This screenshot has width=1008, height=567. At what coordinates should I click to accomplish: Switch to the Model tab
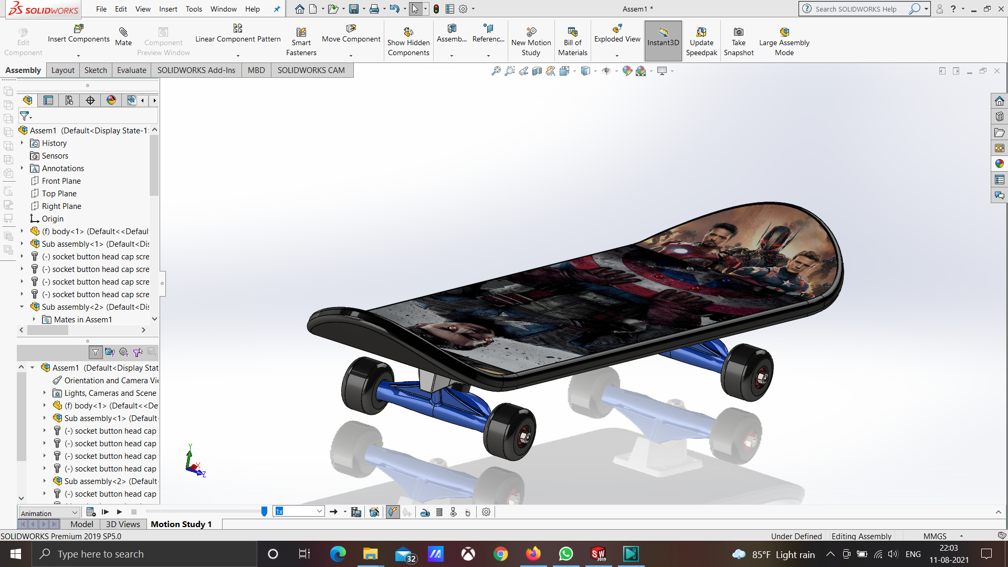pyautogui.click(x=81, y=524)
